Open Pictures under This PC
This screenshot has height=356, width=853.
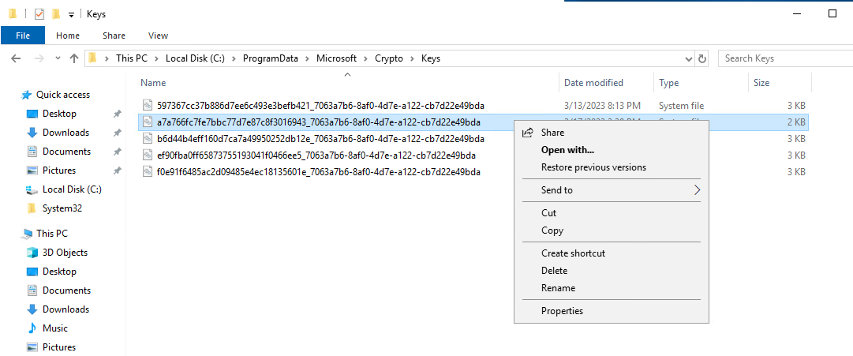[58, 347]
